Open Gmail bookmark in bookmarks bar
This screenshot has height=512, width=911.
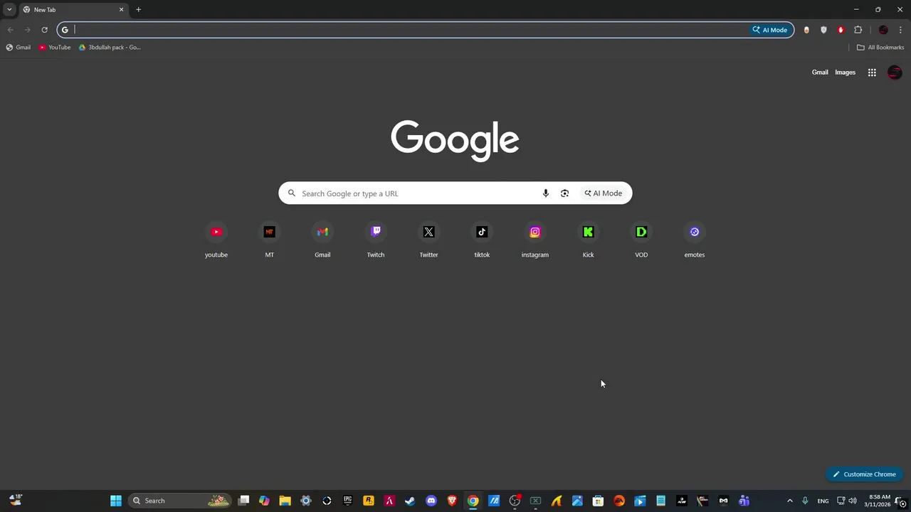click(x=19, y=48)
